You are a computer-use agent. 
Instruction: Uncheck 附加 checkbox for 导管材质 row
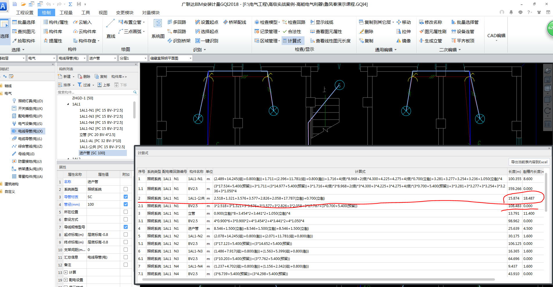(x=126, y=197)
